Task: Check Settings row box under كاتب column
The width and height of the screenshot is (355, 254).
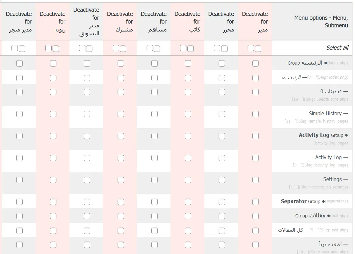Action: (188, 180)
